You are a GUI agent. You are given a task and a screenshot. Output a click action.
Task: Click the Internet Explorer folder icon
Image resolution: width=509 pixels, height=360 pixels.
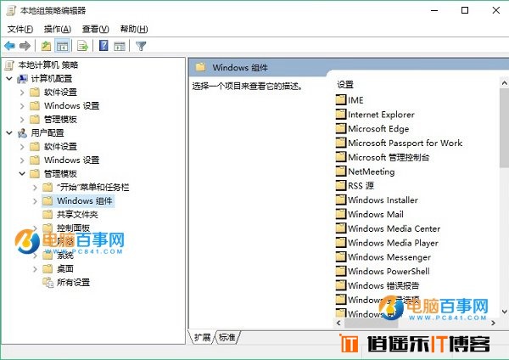point(340,114)
